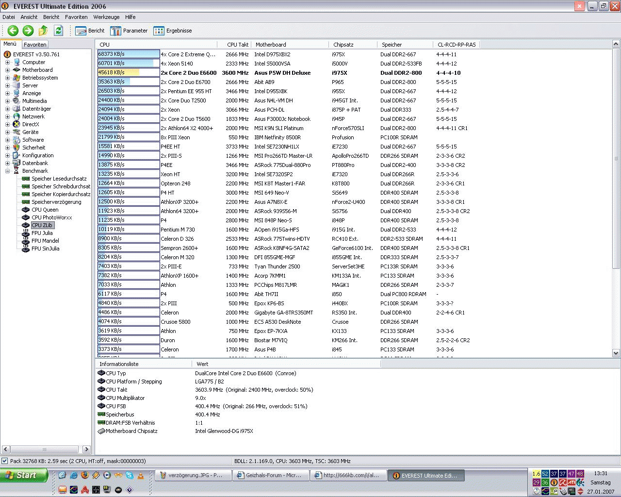This screenshot has height=497, width=621.
Task: Click the Geräte devices icon
Action: (x=16, y=132)
